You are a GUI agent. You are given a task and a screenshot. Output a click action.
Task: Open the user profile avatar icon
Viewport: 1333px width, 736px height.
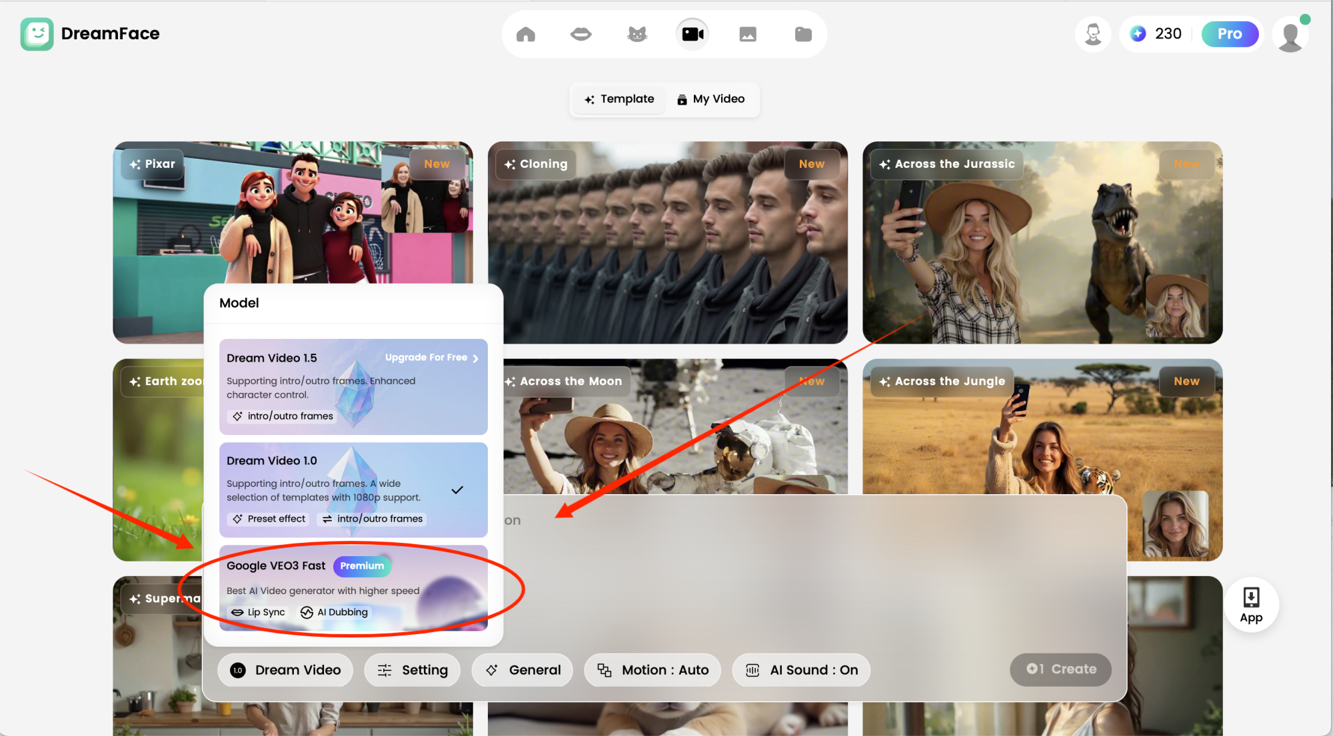1291,35
